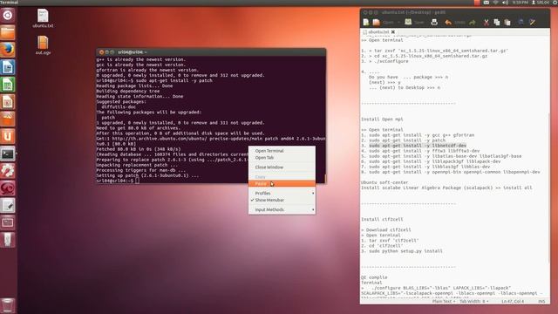Paste clipboard using gedit toolbar icon
Image resolution: width=558 pixels, height=314 pixels.
tap(507, 23)
